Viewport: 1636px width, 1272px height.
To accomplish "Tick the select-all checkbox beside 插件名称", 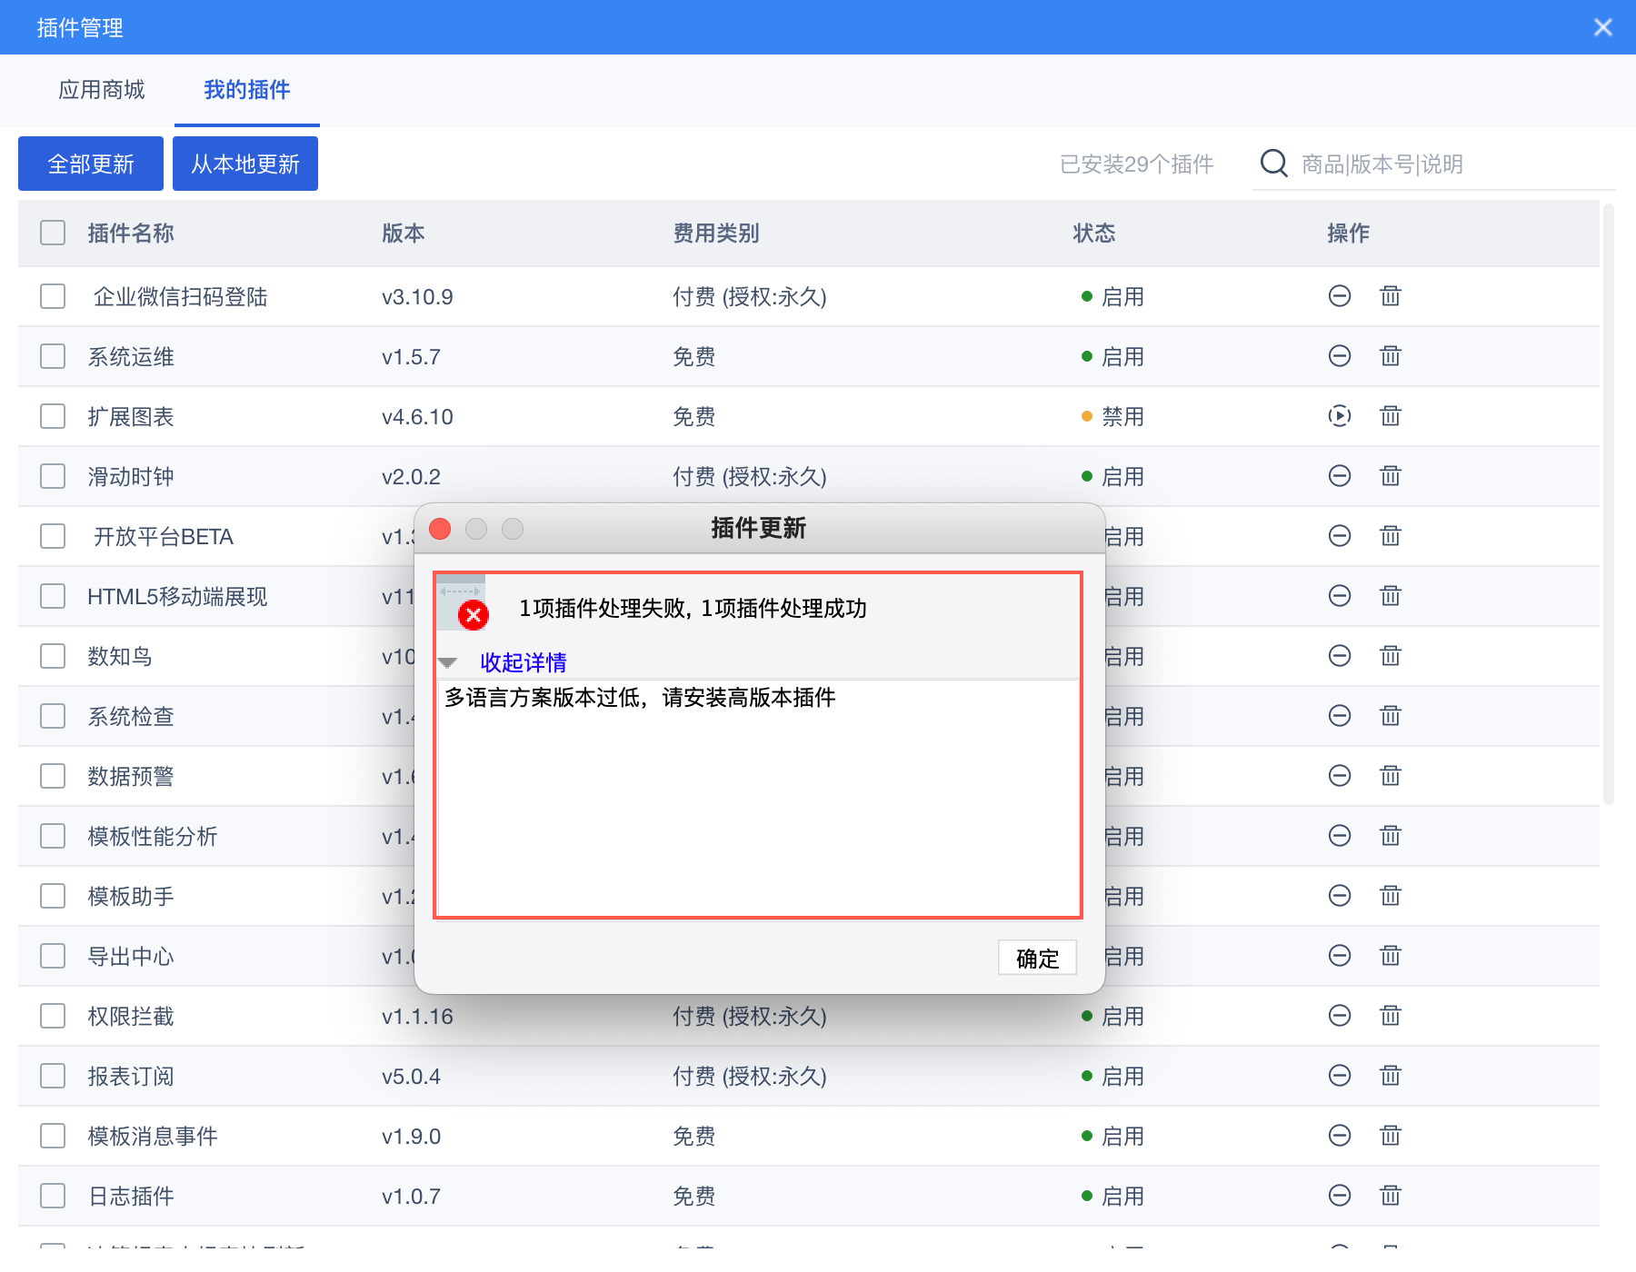I will point(53,233).
